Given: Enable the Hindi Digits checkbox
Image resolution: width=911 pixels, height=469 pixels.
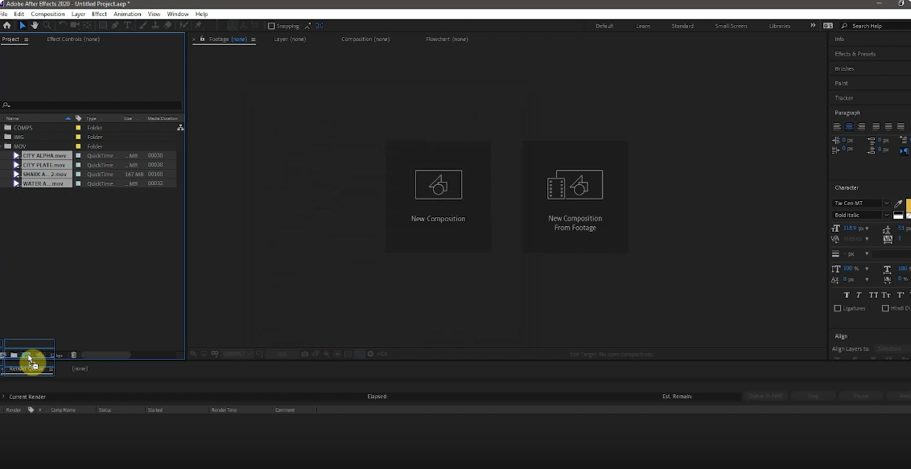Looking at the screenshot, I should coord(885,308).
